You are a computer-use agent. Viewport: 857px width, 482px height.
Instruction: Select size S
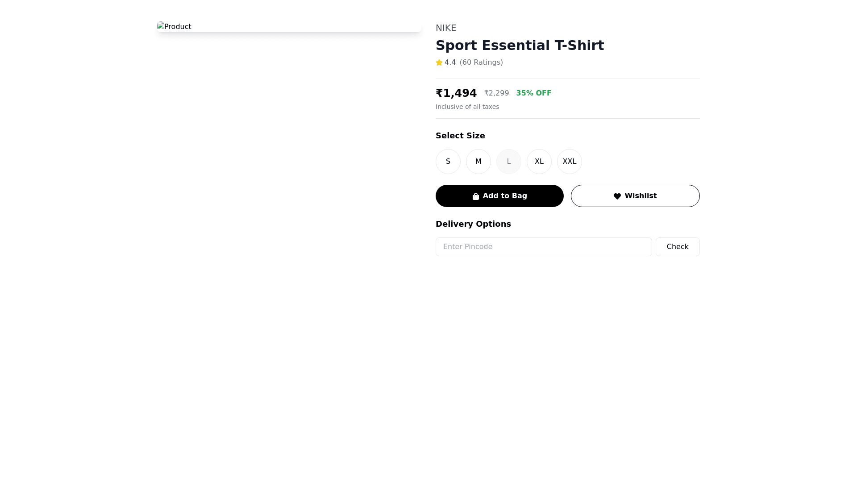click(448, 162)
